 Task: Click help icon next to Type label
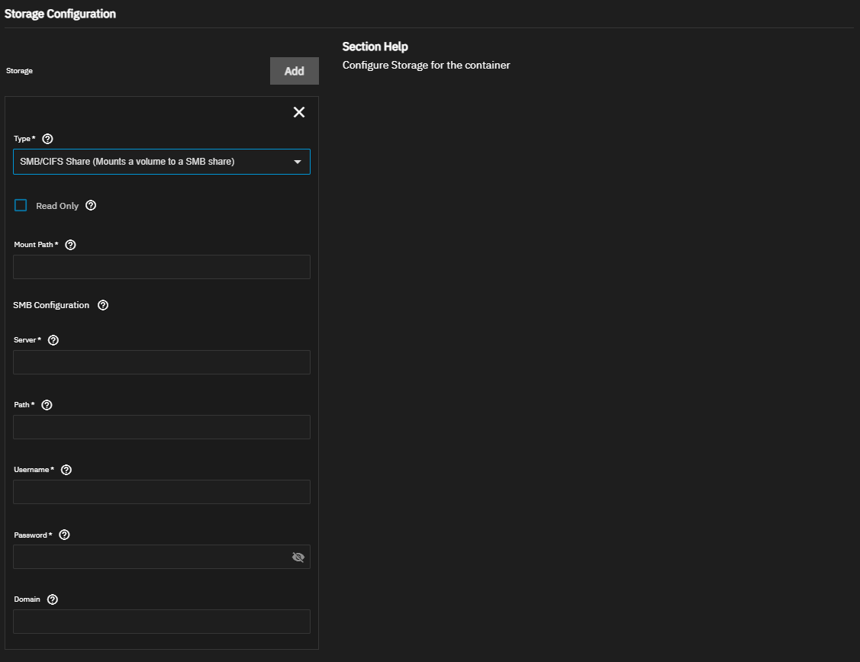point(48,139)
